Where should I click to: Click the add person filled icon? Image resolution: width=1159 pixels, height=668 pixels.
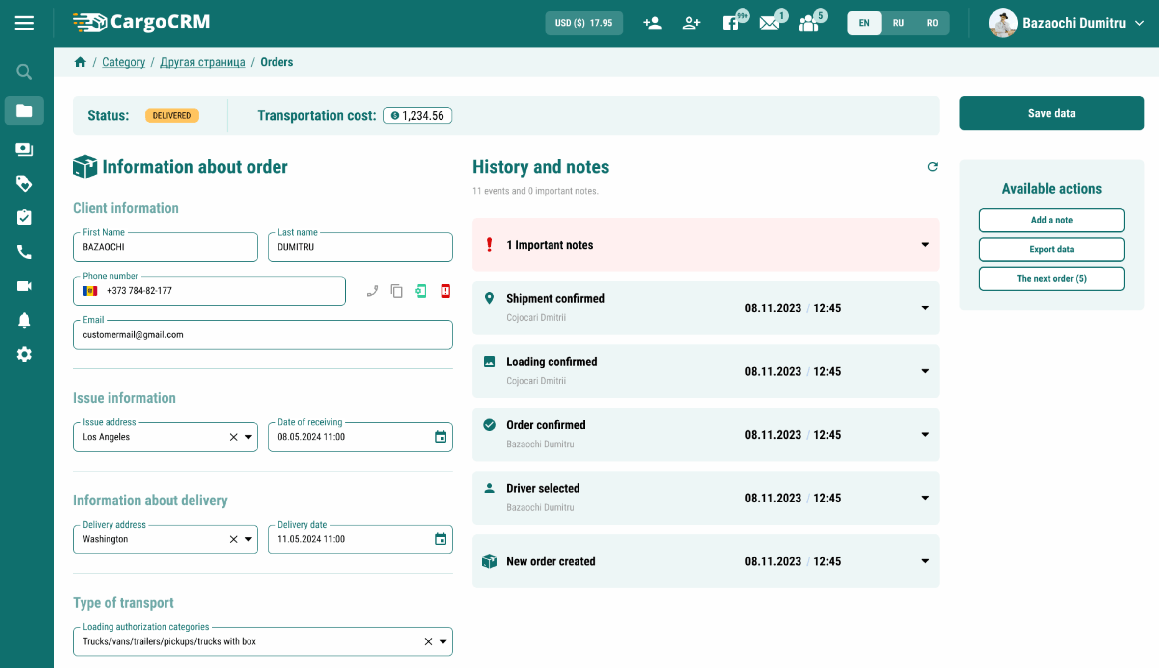tap(652, 23)
